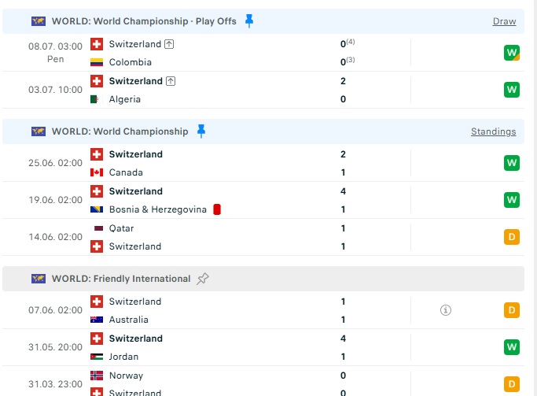This screenshot has width=537, height=396.
Task: Click W badge for Switzerland–Colombia penalty win
Action: [512, 53]
